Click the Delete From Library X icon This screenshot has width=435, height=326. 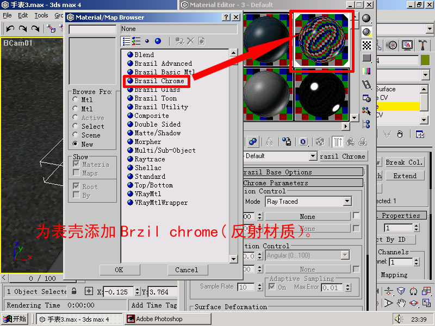pyautogui.click(x=191, y=41)
